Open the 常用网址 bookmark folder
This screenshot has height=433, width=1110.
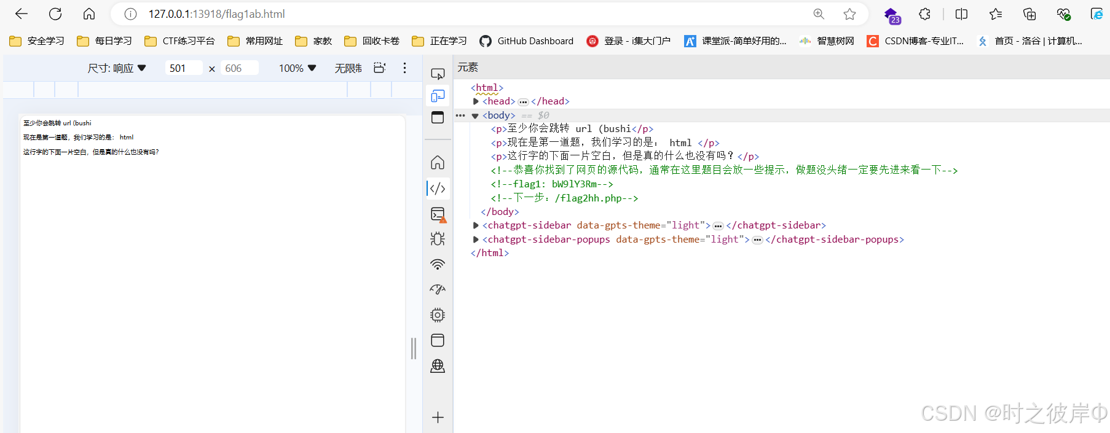tap(255, 41)
